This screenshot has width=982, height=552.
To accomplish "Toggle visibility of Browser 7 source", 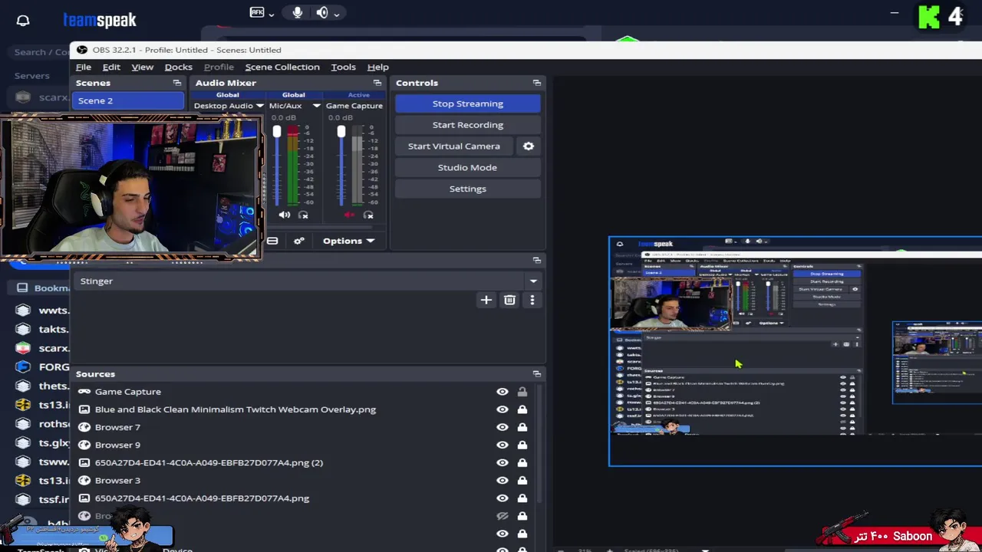I will [x=503, y=427].
